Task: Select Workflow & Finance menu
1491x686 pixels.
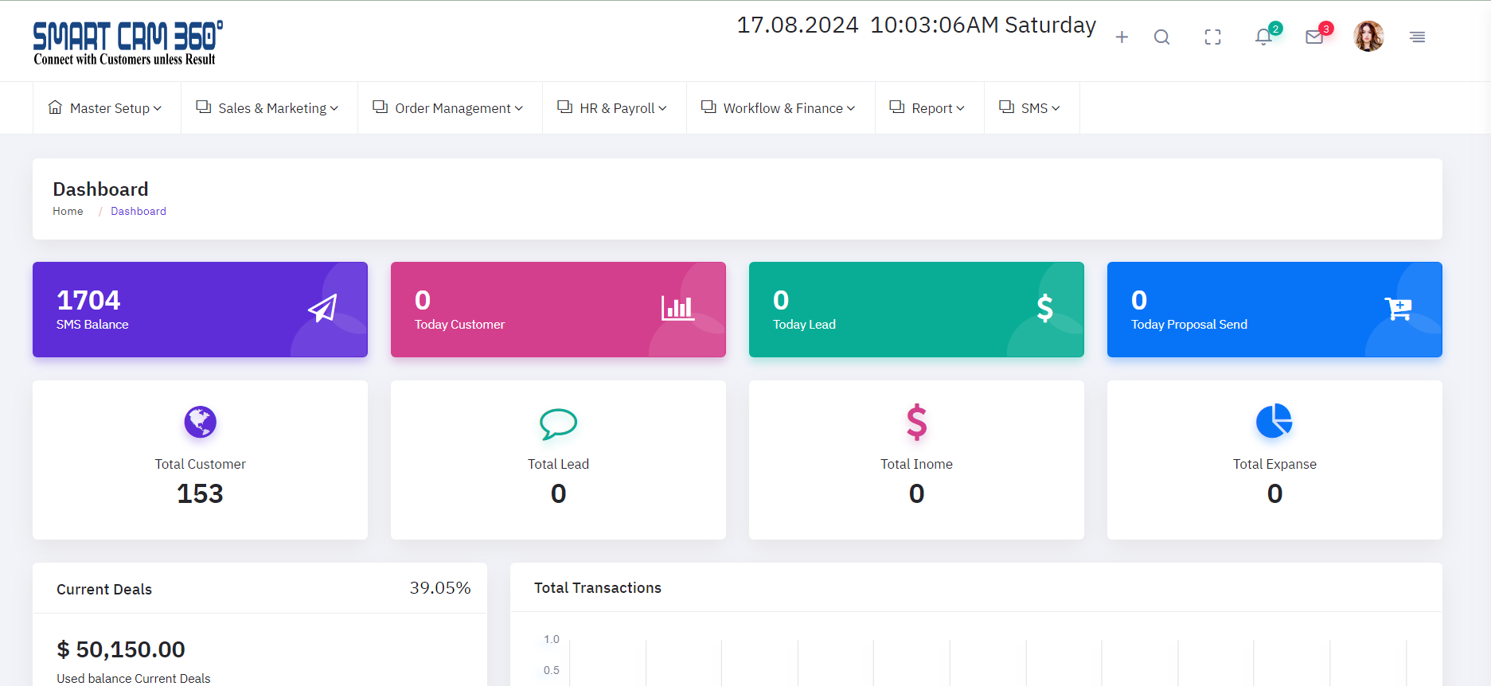Action: (x=780, y=108)
